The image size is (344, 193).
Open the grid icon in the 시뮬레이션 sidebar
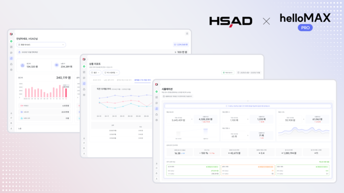click(156, 97)
